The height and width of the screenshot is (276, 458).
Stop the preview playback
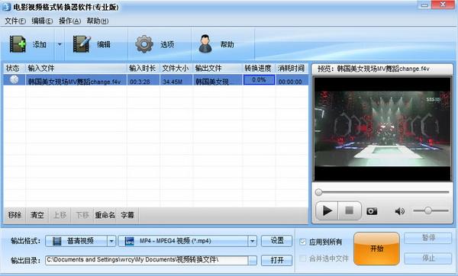(350, 210)
